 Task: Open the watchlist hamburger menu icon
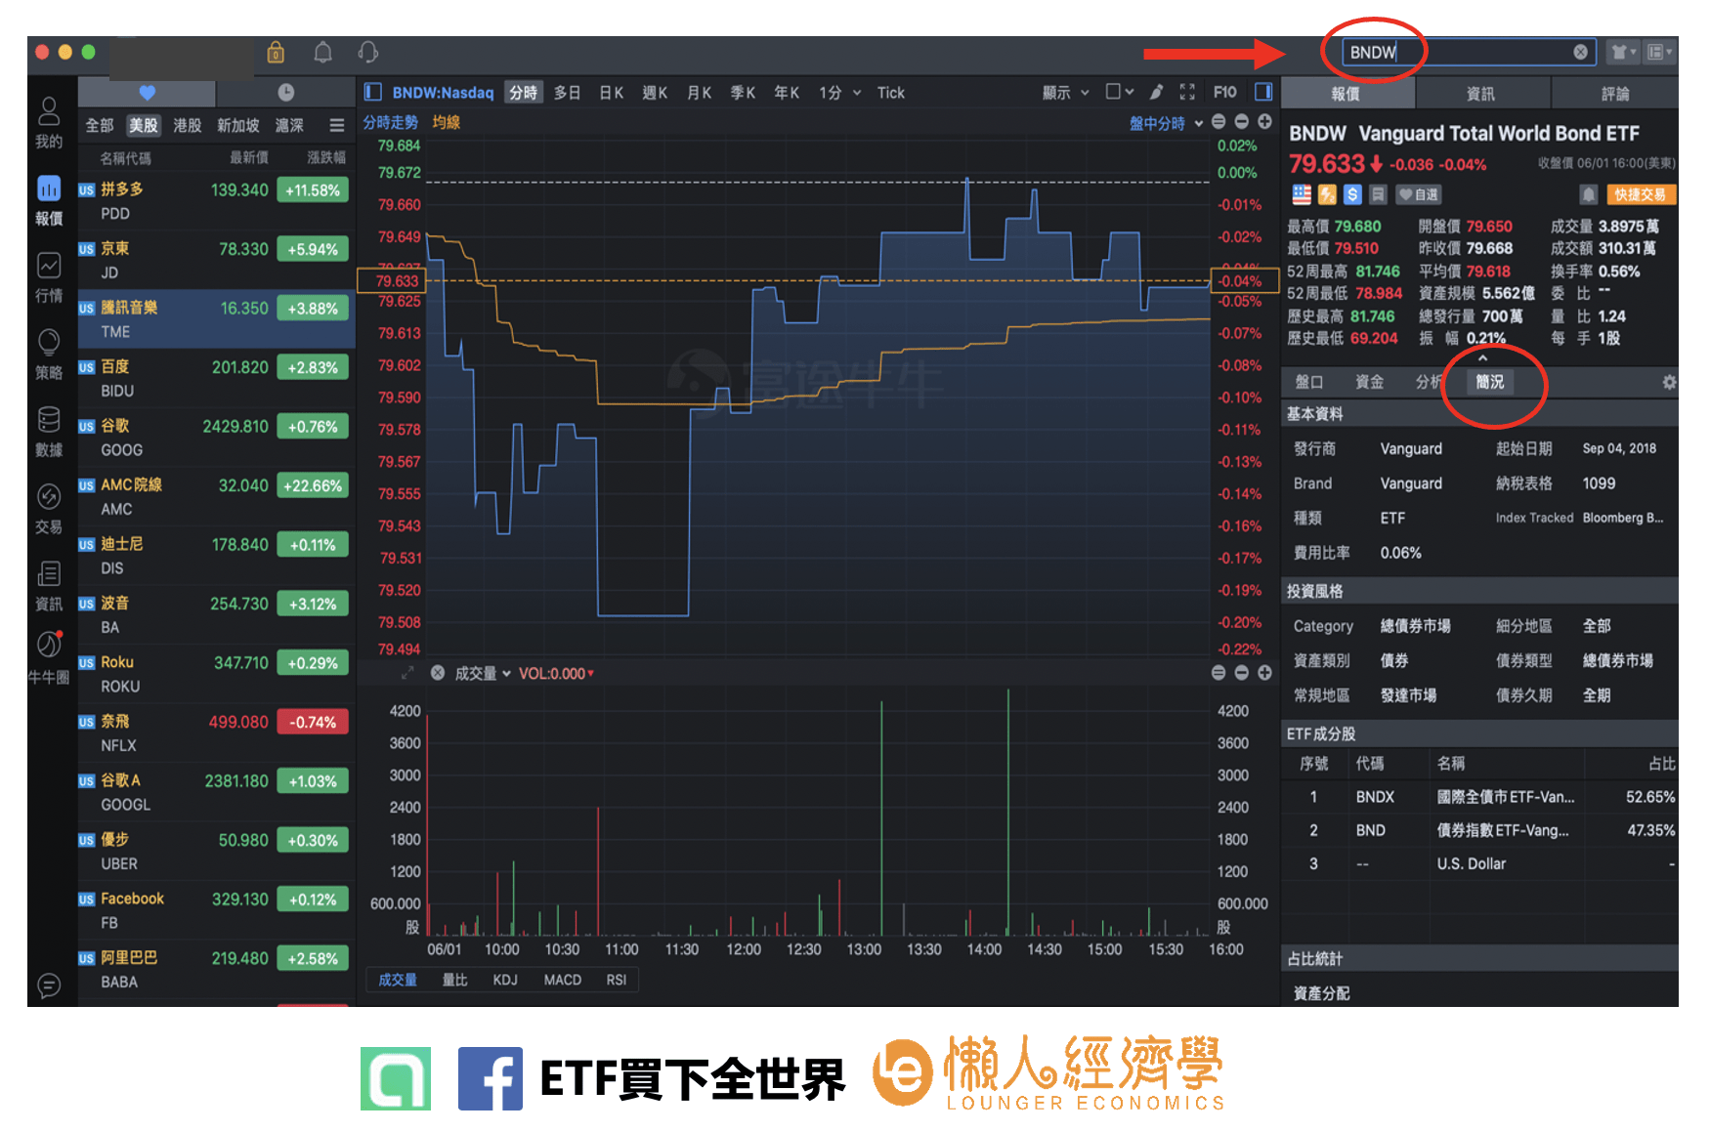click(337, 125)
